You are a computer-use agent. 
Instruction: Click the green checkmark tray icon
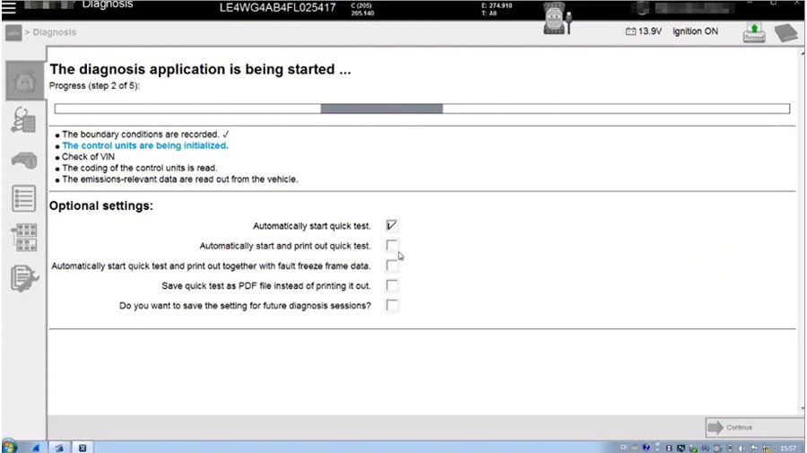pyautogui.click(x=694, y=449)
